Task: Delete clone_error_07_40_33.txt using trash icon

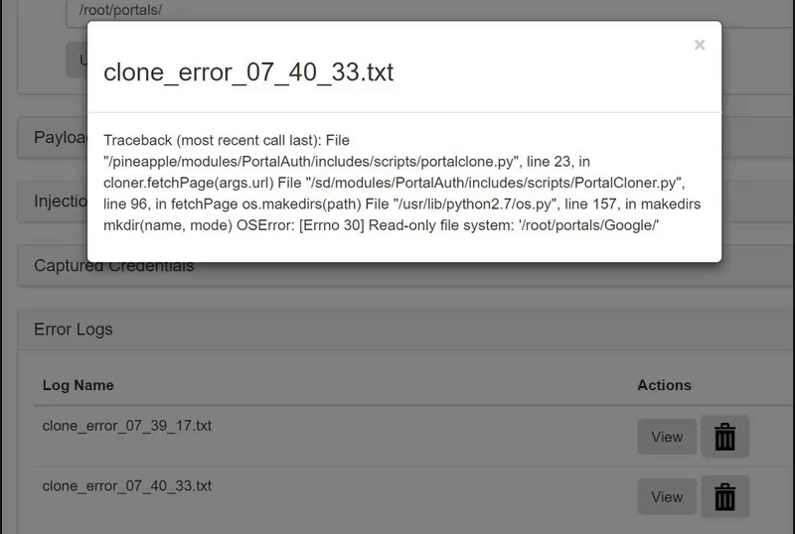Action: (725, 496)
